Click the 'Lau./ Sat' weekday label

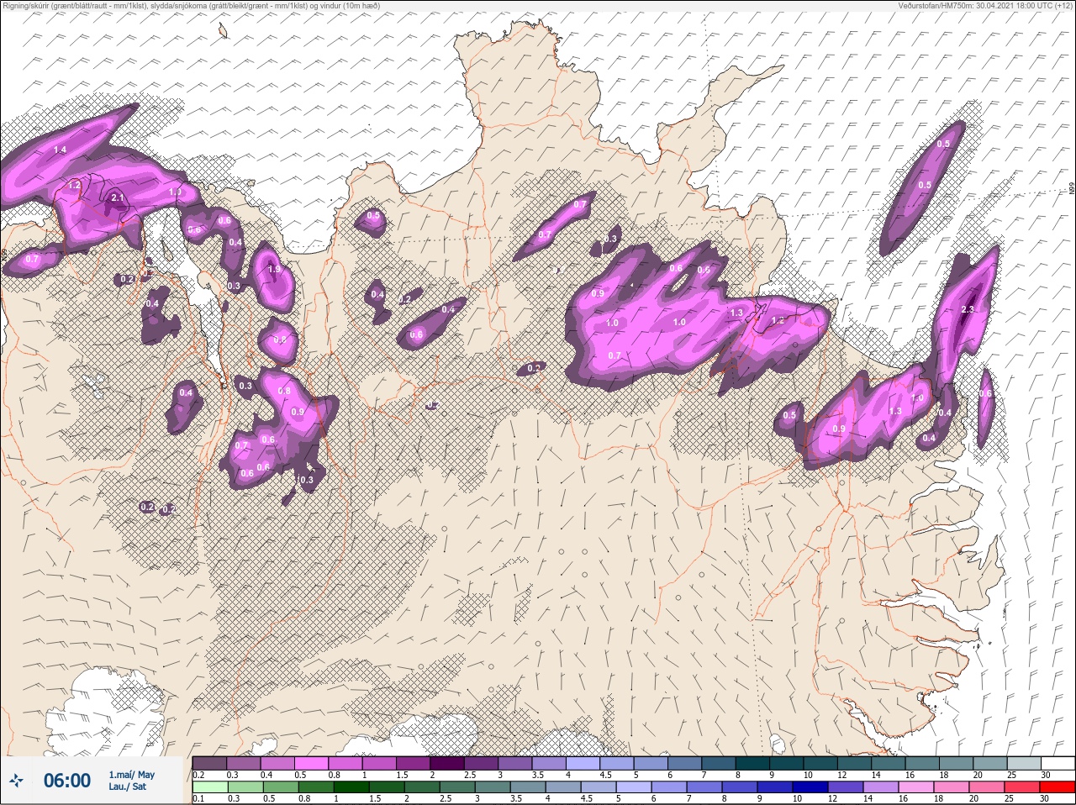click(x=127, y=787)
